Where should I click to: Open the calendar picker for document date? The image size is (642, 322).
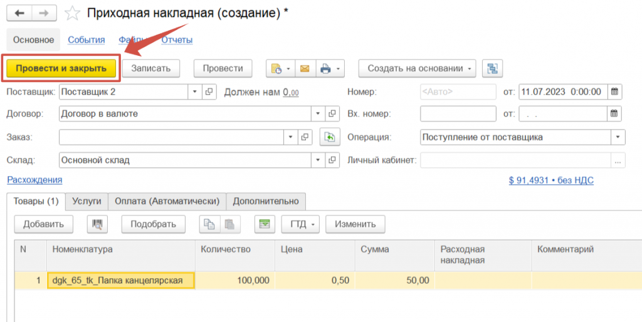(615, 91)
